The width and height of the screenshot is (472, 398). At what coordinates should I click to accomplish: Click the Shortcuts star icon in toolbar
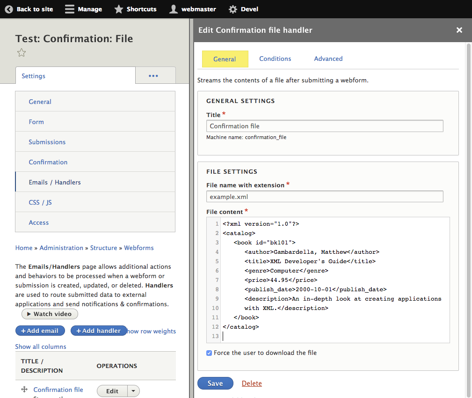click(x=119, y=9)
